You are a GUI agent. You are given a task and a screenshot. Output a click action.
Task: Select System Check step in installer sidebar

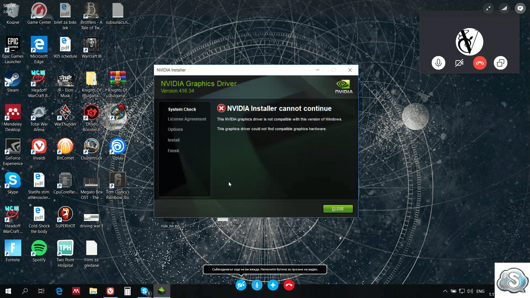coord(182,109)
